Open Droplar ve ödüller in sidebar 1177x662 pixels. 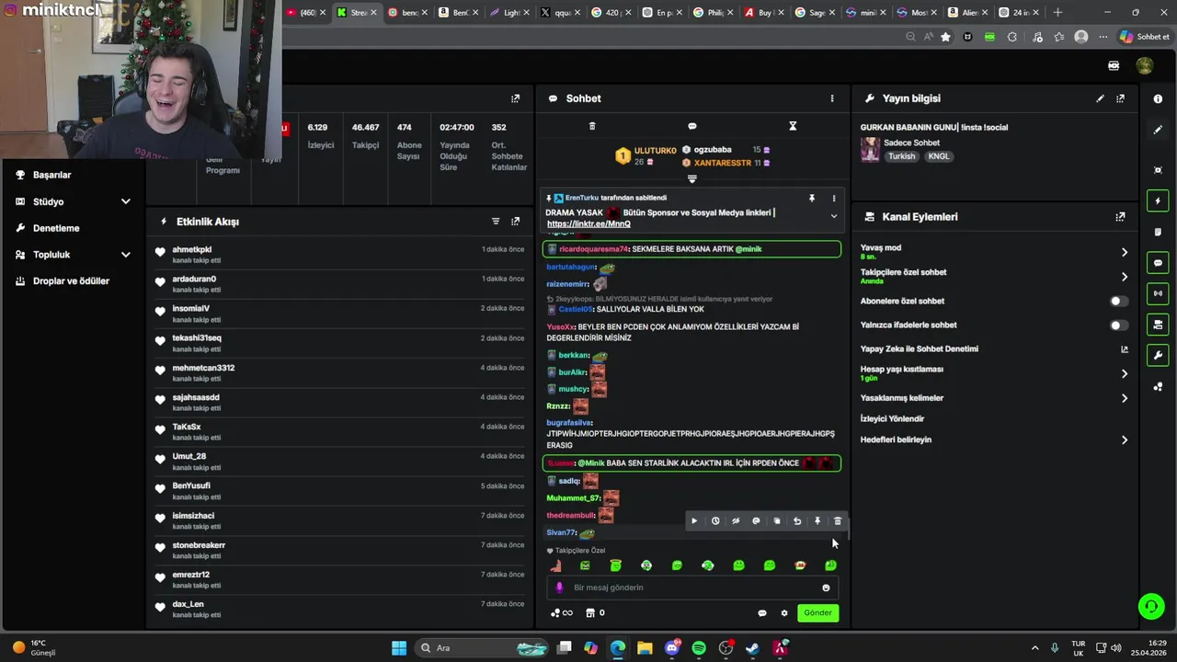tap(73, 281)
